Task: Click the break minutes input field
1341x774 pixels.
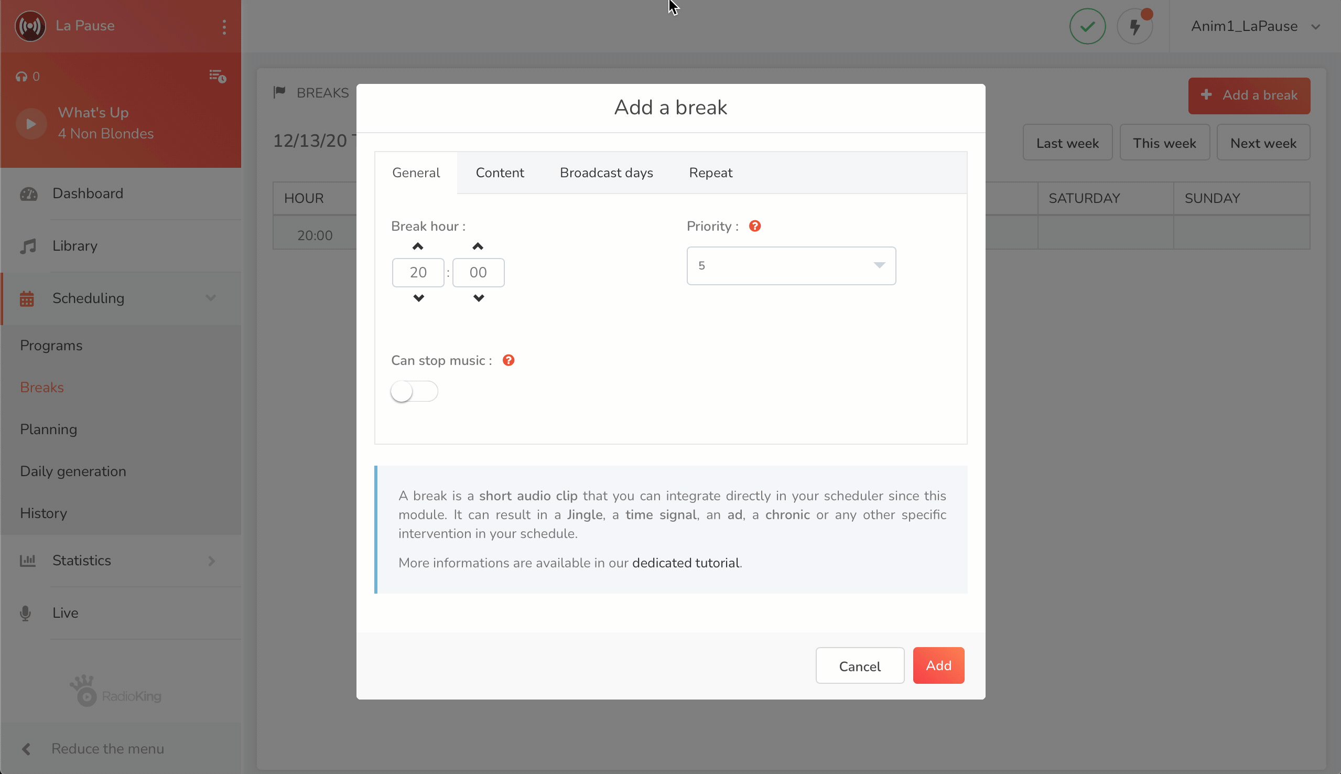Action: [x=478, y=273]
